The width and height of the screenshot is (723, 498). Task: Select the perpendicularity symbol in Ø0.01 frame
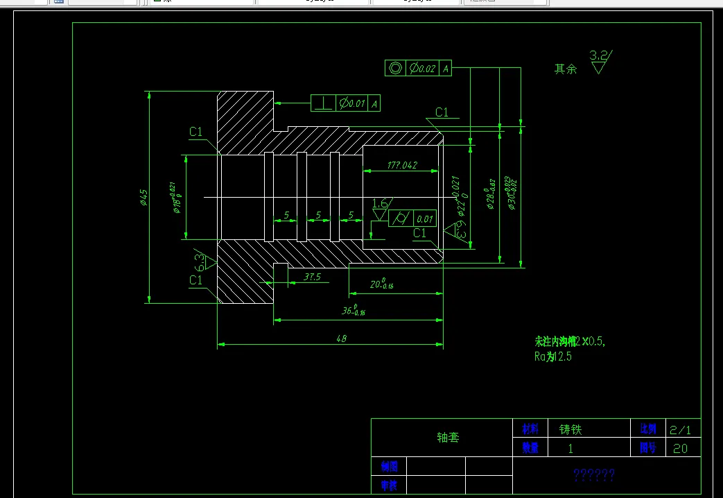322,103
